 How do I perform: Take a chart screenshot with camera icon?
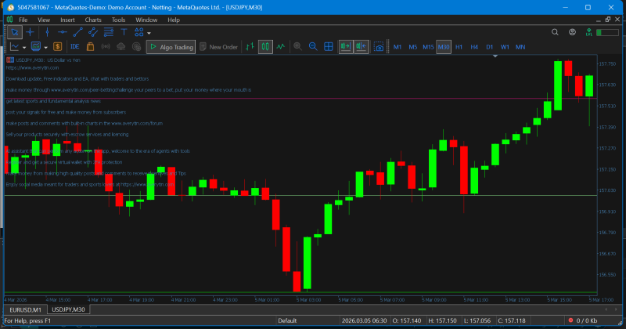point(379,47)
